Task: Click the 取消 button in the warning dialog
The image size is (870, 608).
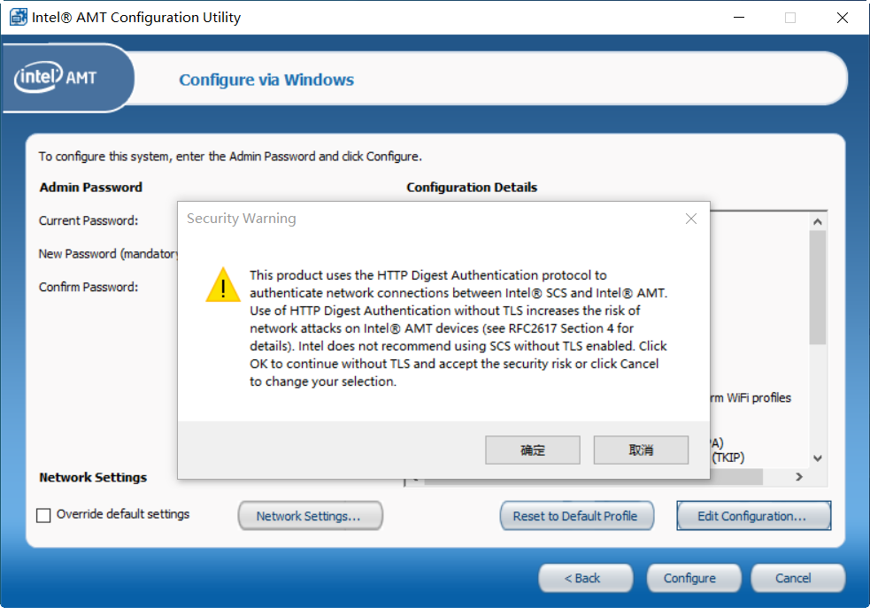Action: pos(641,450)
